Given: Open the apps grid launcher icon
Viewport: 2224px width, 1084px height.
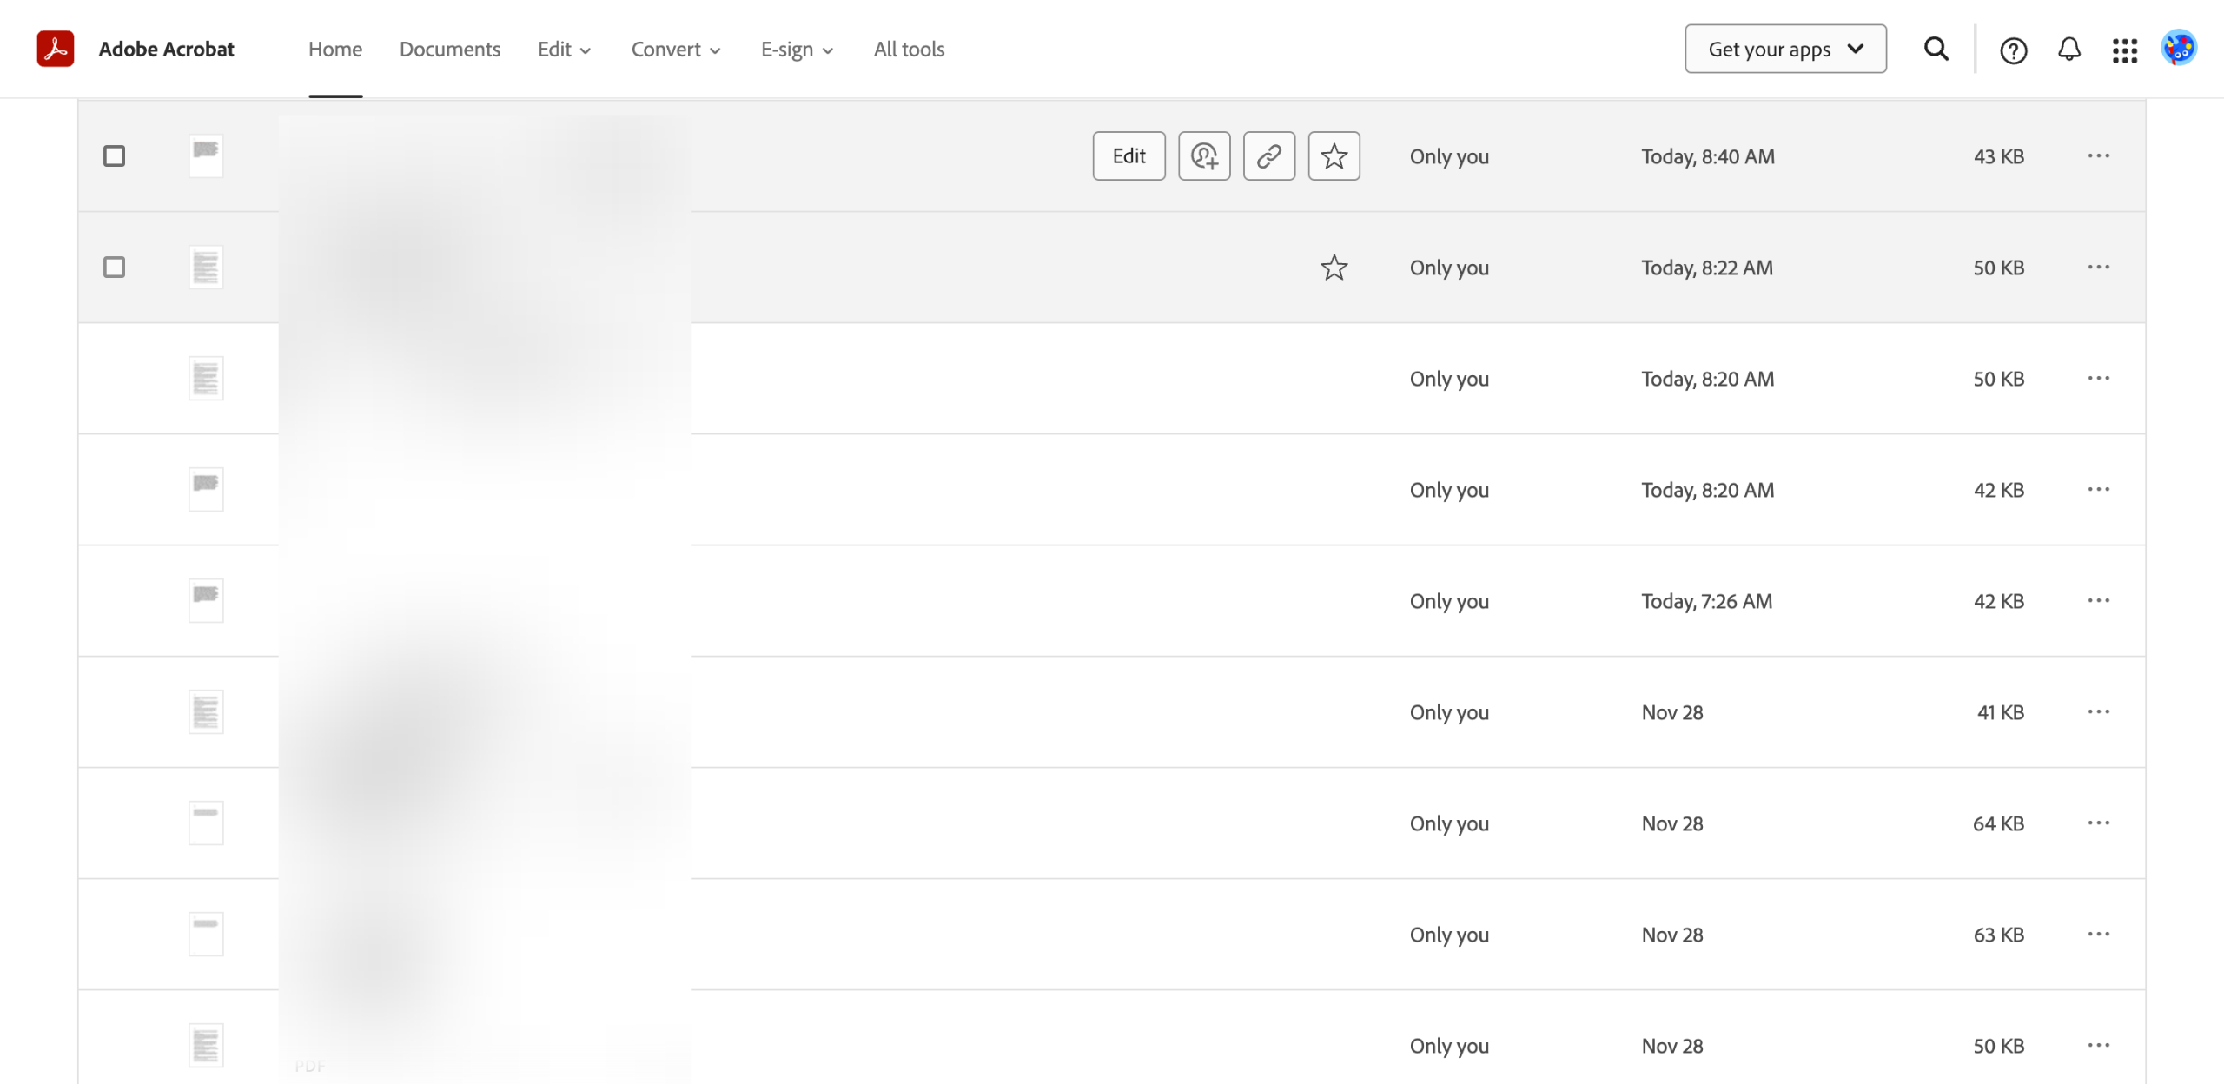Looking at the screenshot, I should 2124,50.
